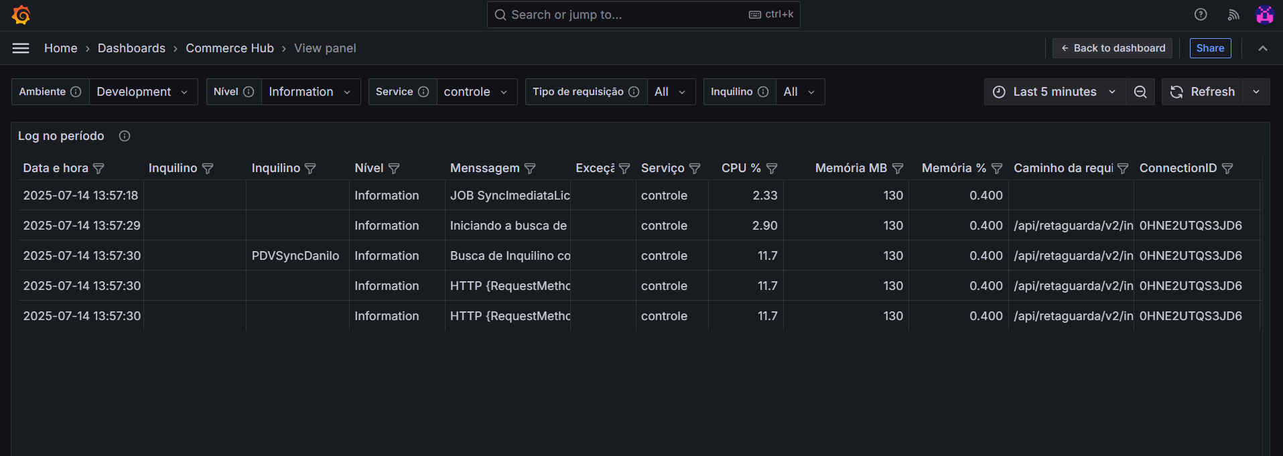
Task: Click the Share button
Action: pos(1210,48)
